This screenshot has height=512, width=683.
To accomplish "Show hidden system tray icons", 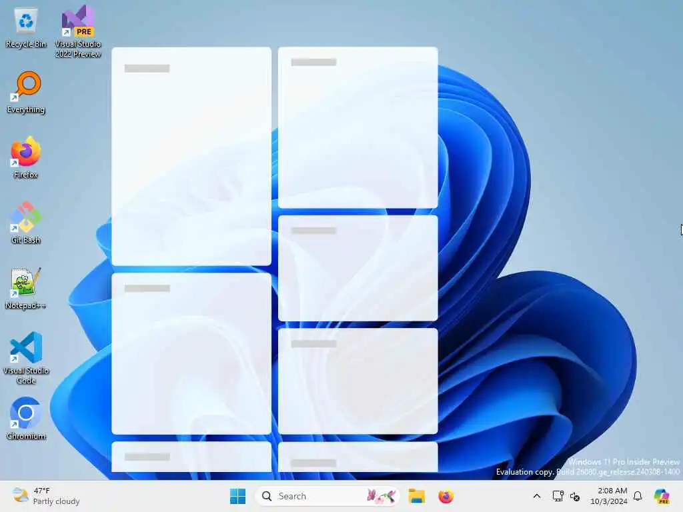I will 537,496.
